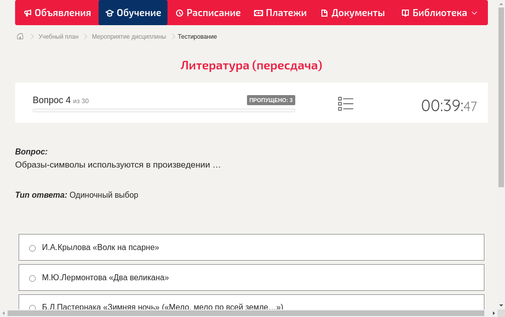The width and height of the screenshot is (505, 317).
Task: Click the clock icon next to Расписание
Action: pyautogui.click(x=179, y=13)
